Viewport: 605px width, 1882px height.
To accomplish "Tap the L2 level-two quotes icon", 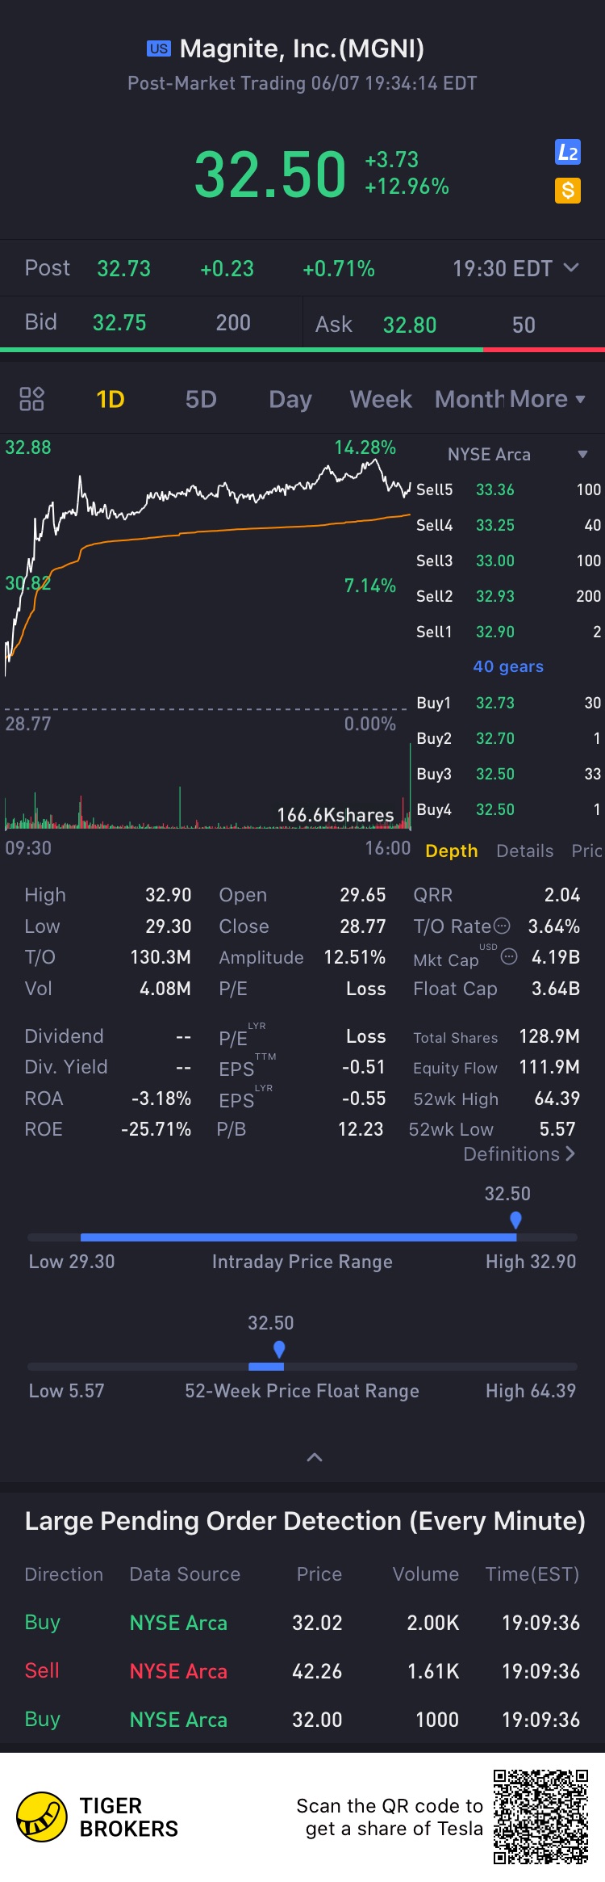I will point(568,152).
